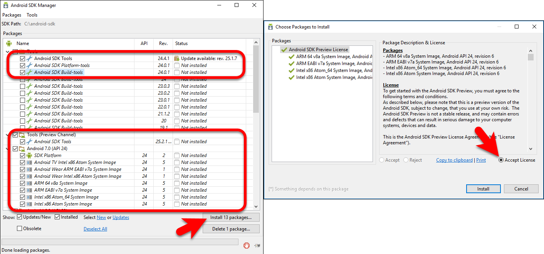Click Copy to clipboard link
This screenshot has height=254, width=544.
454,160
